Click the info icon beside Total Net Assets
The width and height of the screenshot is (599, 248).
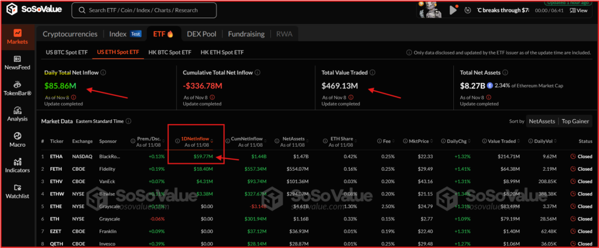point(505,72)
